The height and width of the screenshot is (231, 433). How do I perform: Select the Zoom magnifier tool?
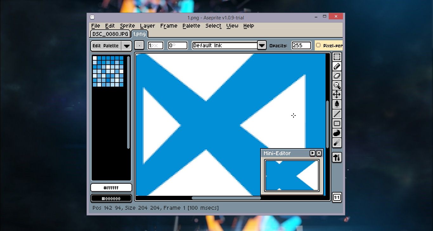pos(337,85)
